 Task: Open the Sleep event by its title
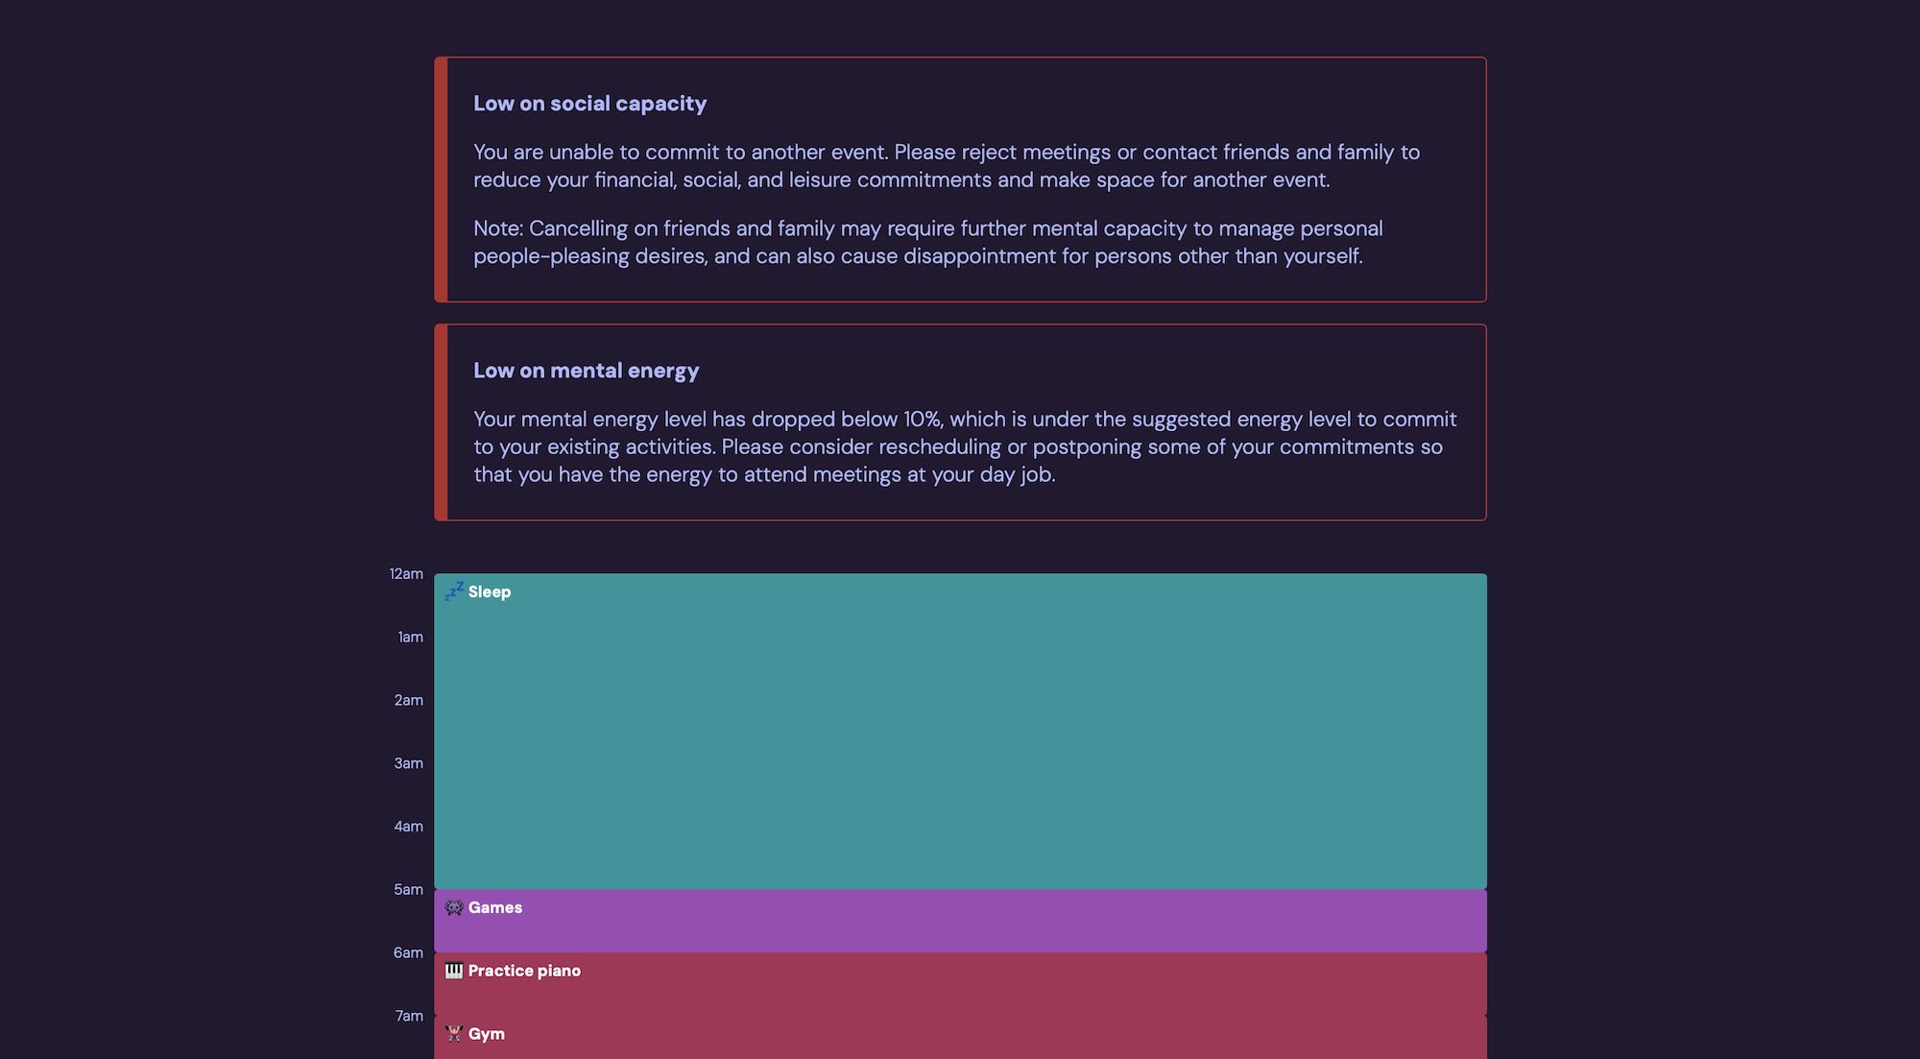coord(490,592)
